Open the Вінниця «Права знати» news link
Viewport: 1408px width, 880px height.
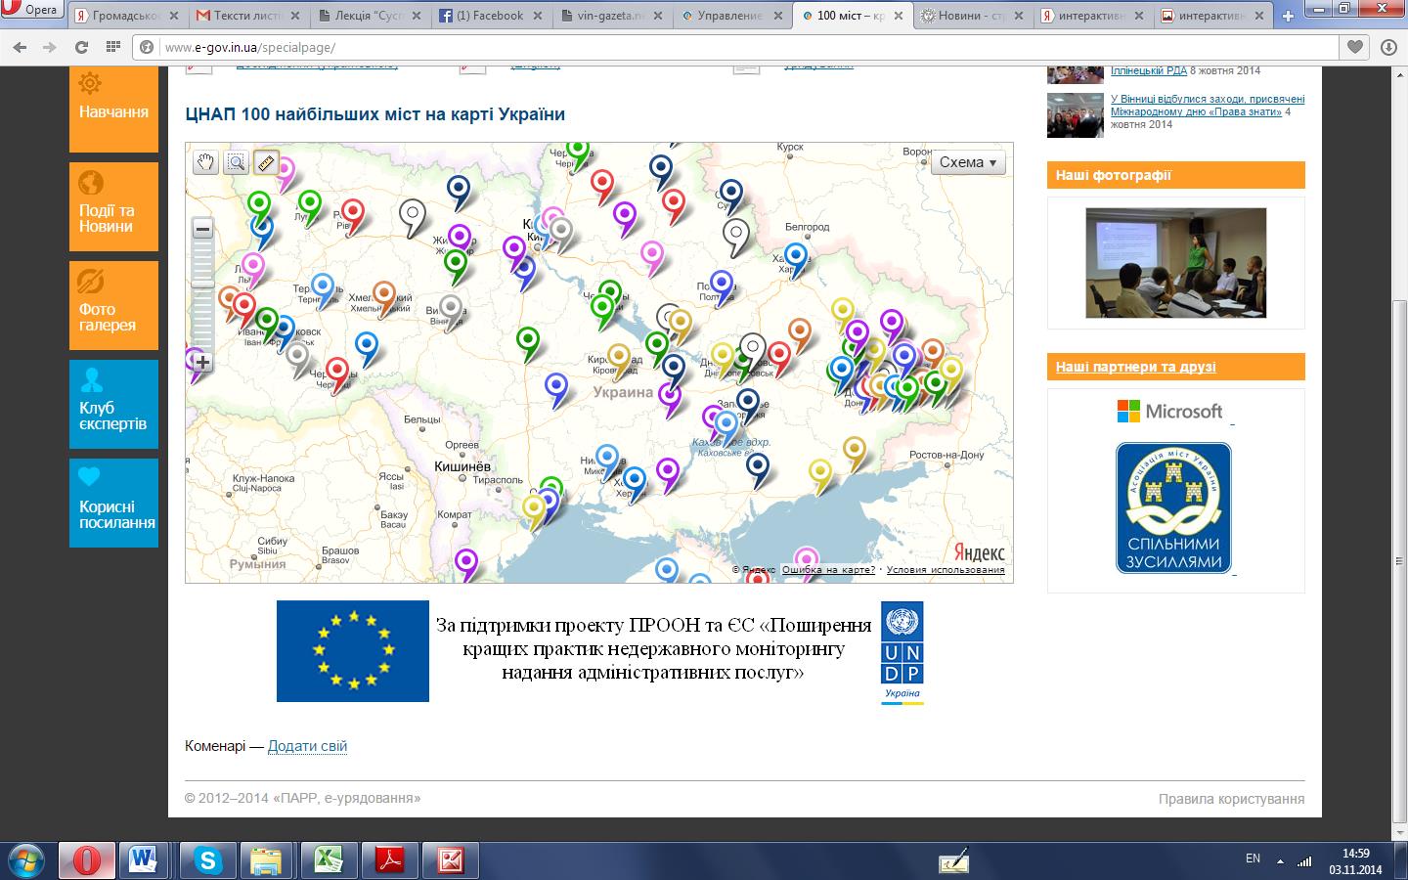pyautogui.click(x=1208, y=106)
